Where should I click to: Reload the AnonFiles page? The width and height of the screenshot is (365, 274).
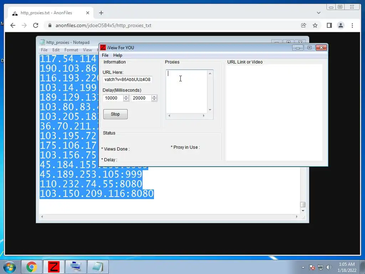36,25
